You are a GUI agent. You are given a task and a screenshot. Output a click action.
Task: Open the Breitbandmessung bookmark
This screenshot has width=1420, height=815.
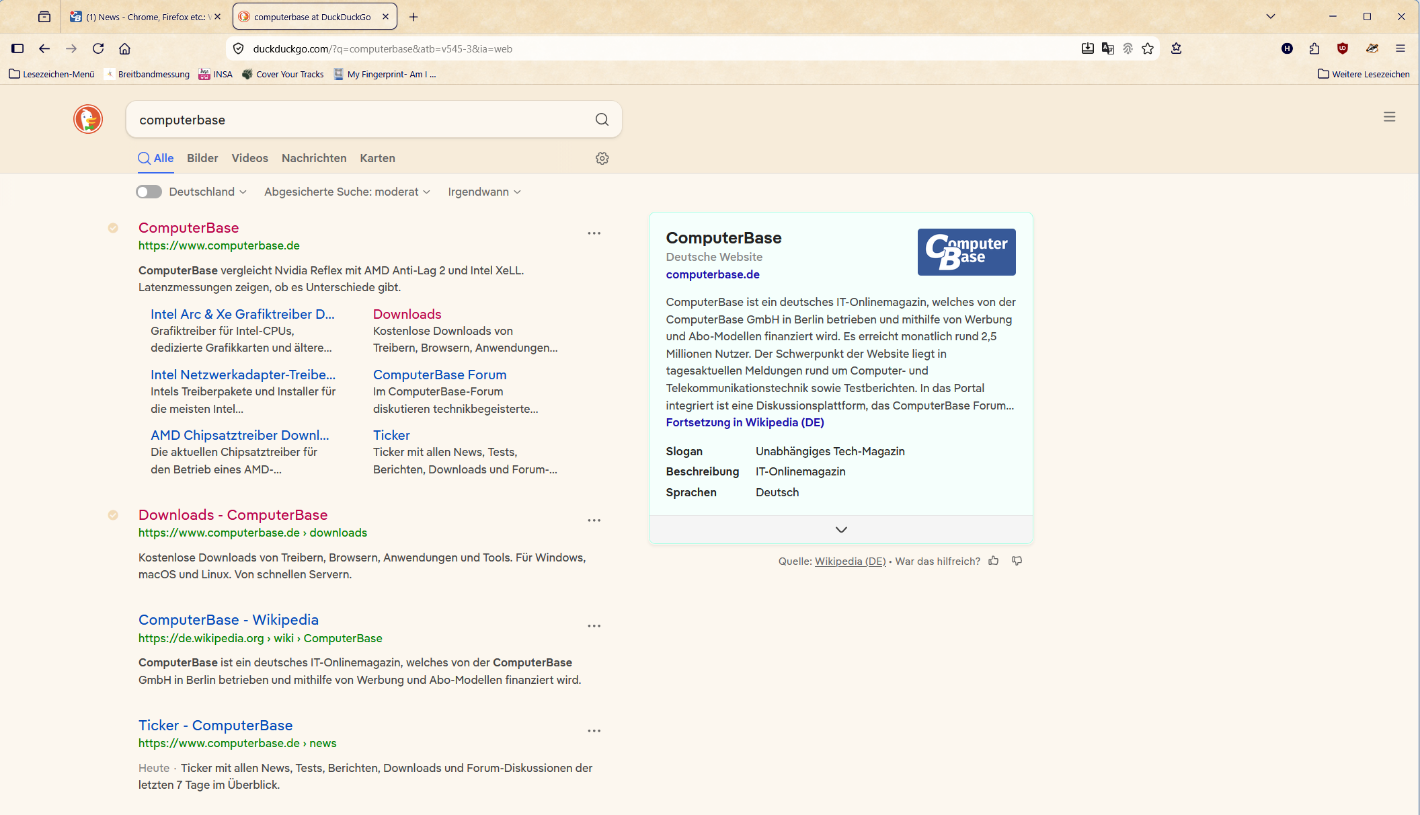pyautogui.click(x=147, y=74)
